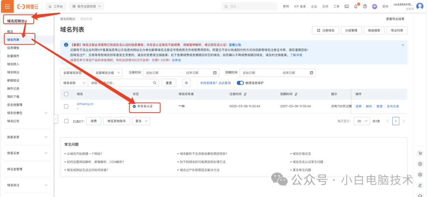This screenshot has height=197, width=427.
Task: Click the box icon under shopping cart
Action: coord(420,164)
